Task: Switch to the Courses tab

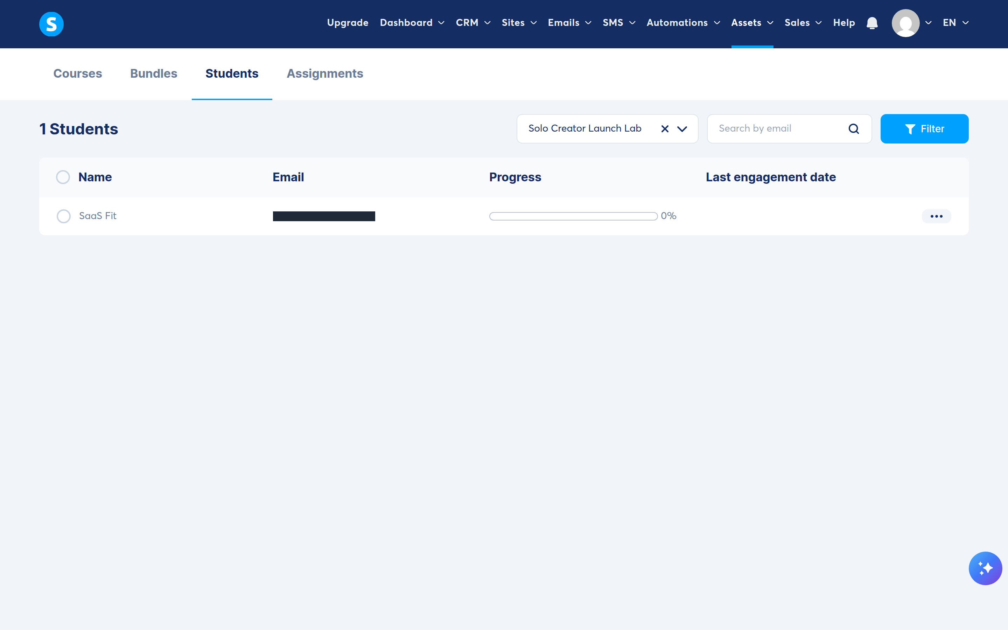Action: (77, 73)
